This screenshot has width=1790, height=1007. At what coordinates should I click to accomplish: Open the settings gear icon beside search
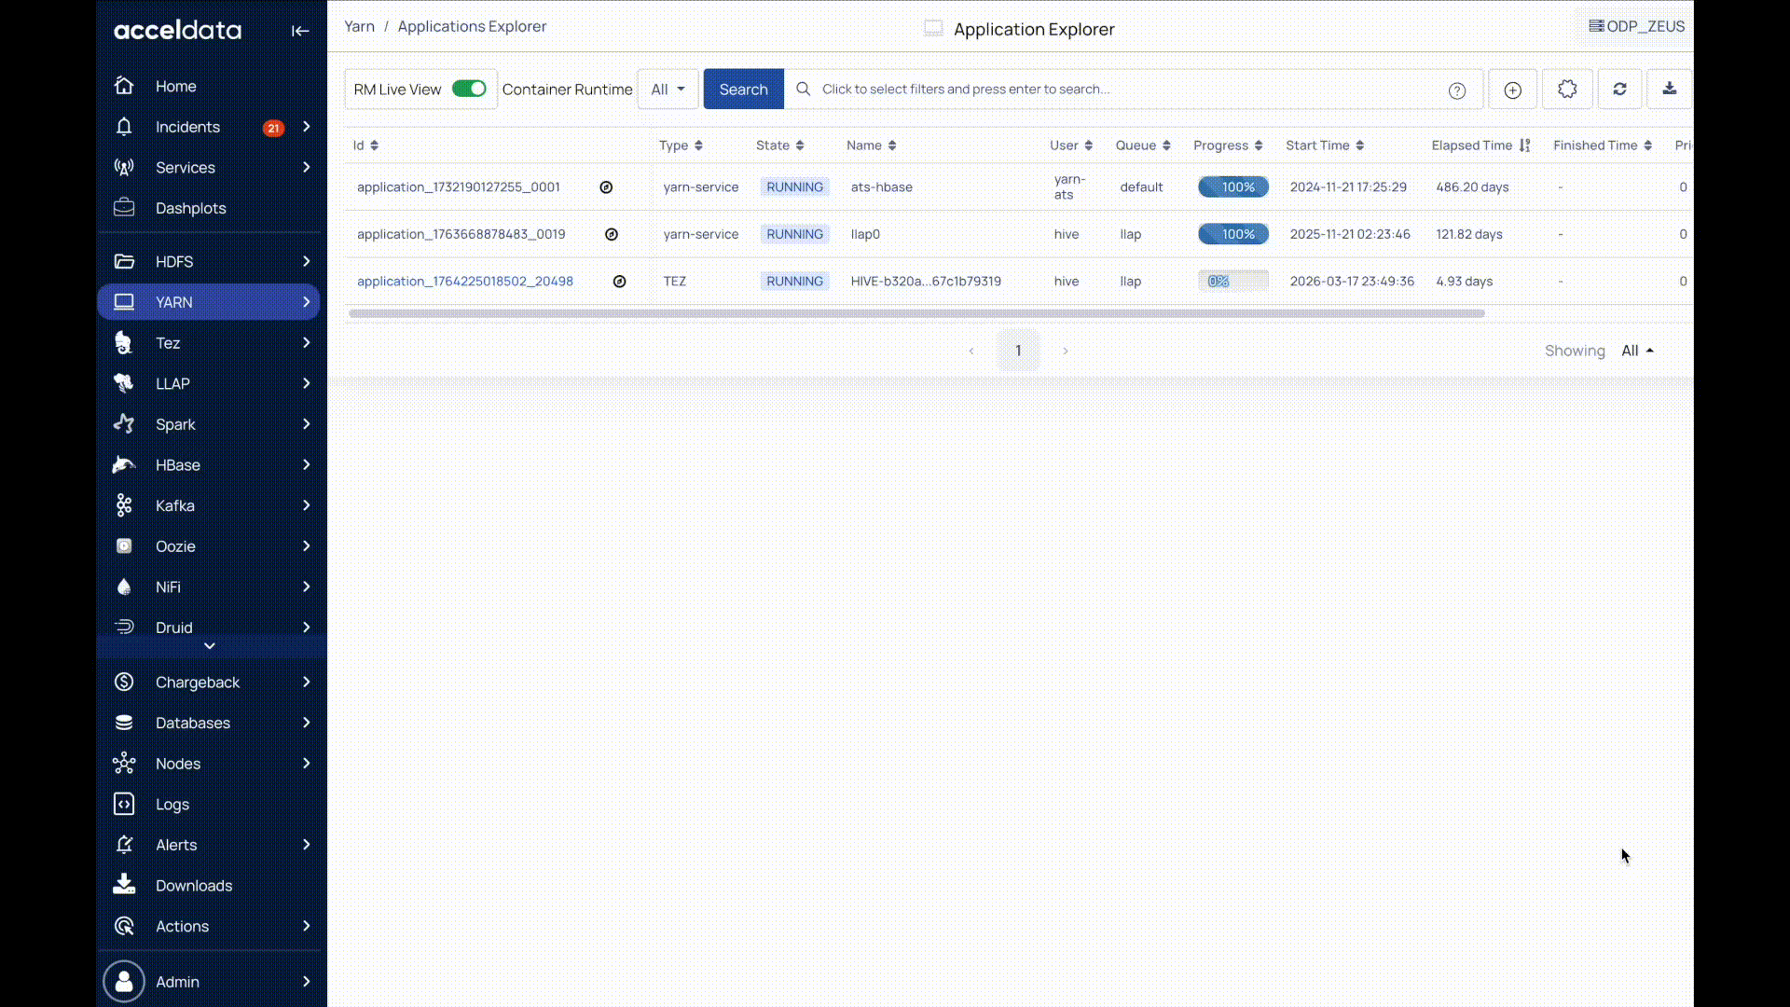pos(1567,90)
